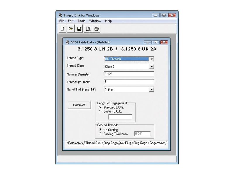This screenshot has width=234, height=175.
Task: Click the ANSI Table Data window icon
Action: (x=67, y=42)
